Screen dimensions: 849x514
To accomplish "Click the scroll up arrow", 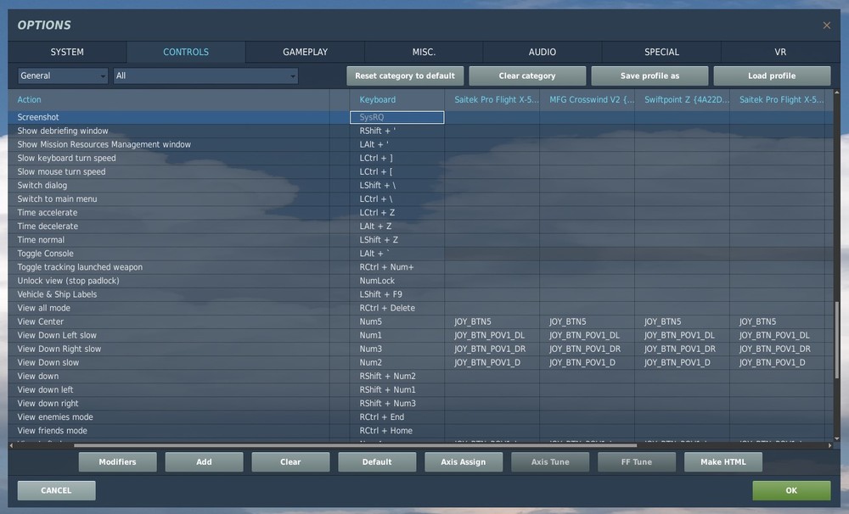I will pos(836,93).
